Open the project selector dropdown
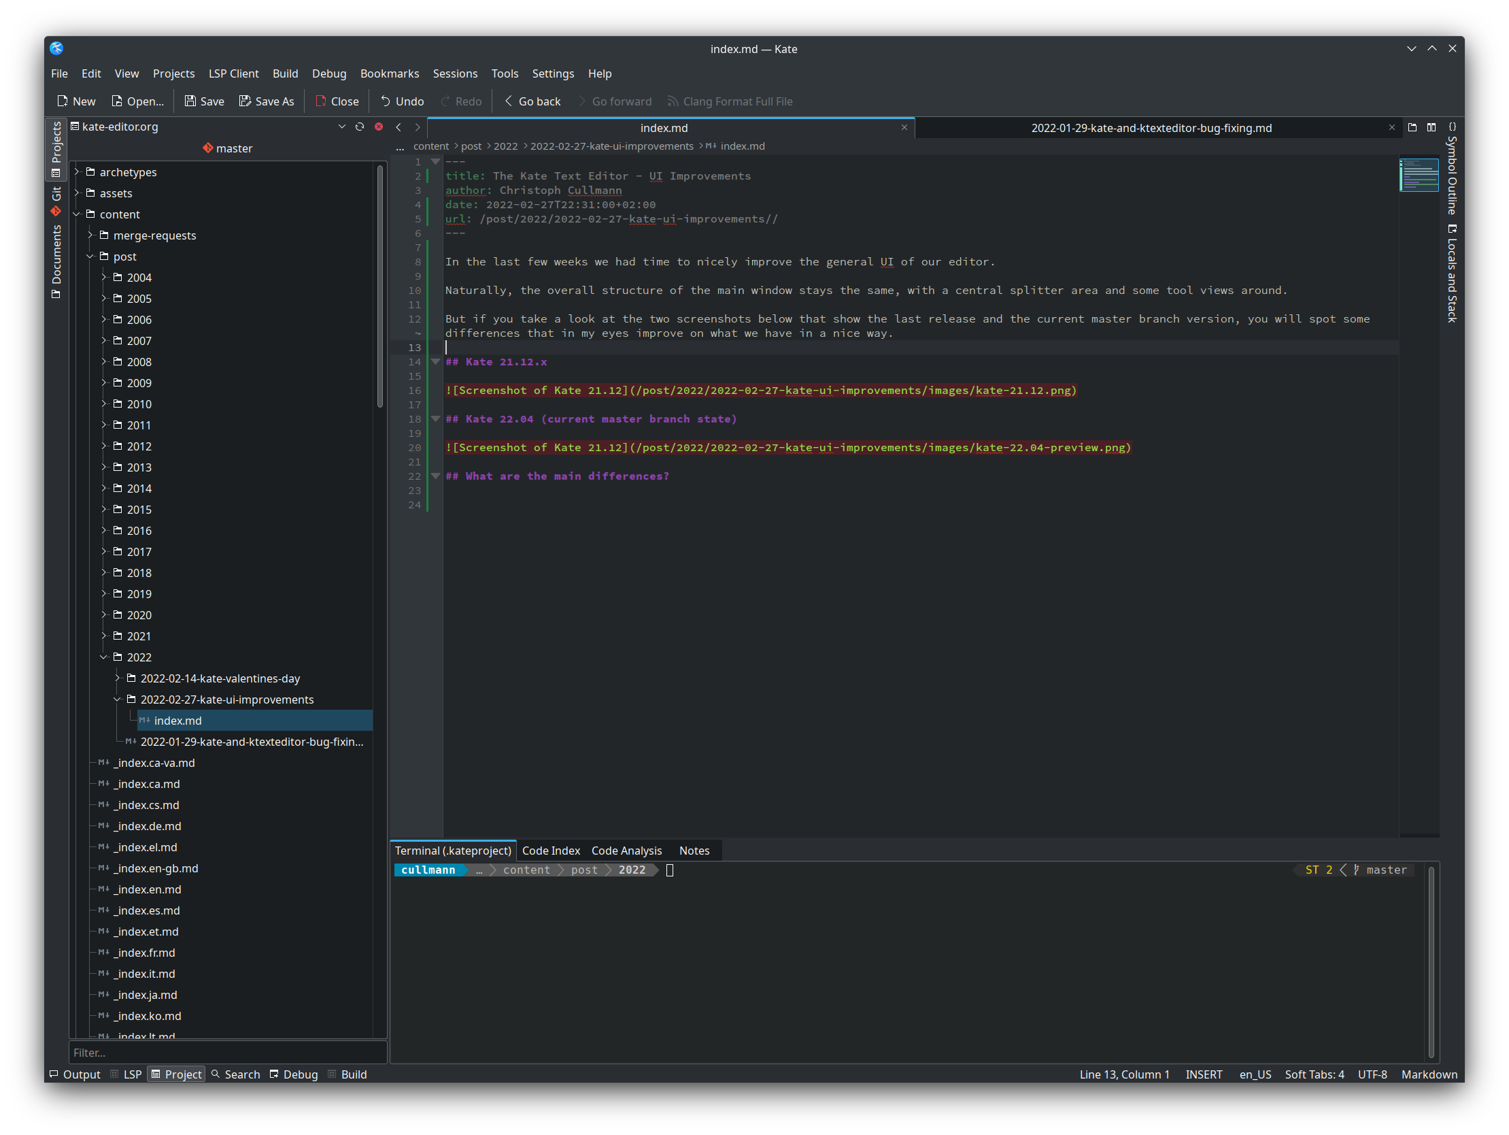 click(342, 127)
